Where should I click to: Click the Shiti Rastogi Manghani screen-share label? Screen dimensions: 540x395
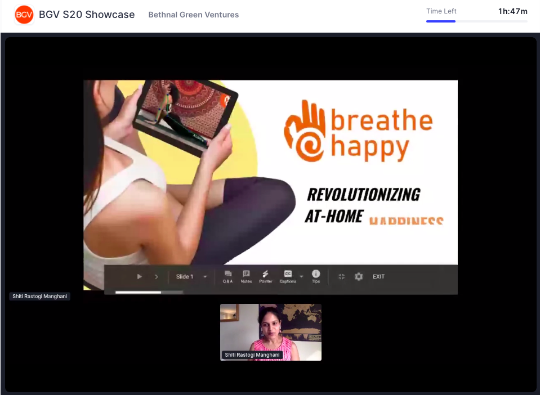pyautogui.click(x=39, y=296)
